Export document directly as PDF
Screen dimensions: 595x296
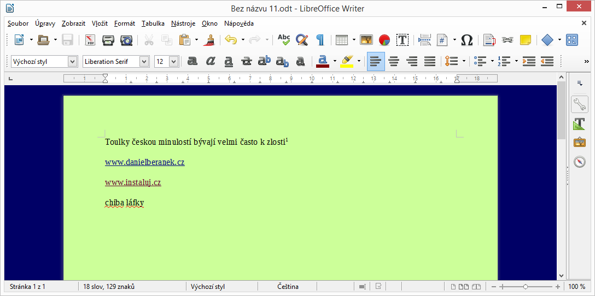click(x=90, y=40)
